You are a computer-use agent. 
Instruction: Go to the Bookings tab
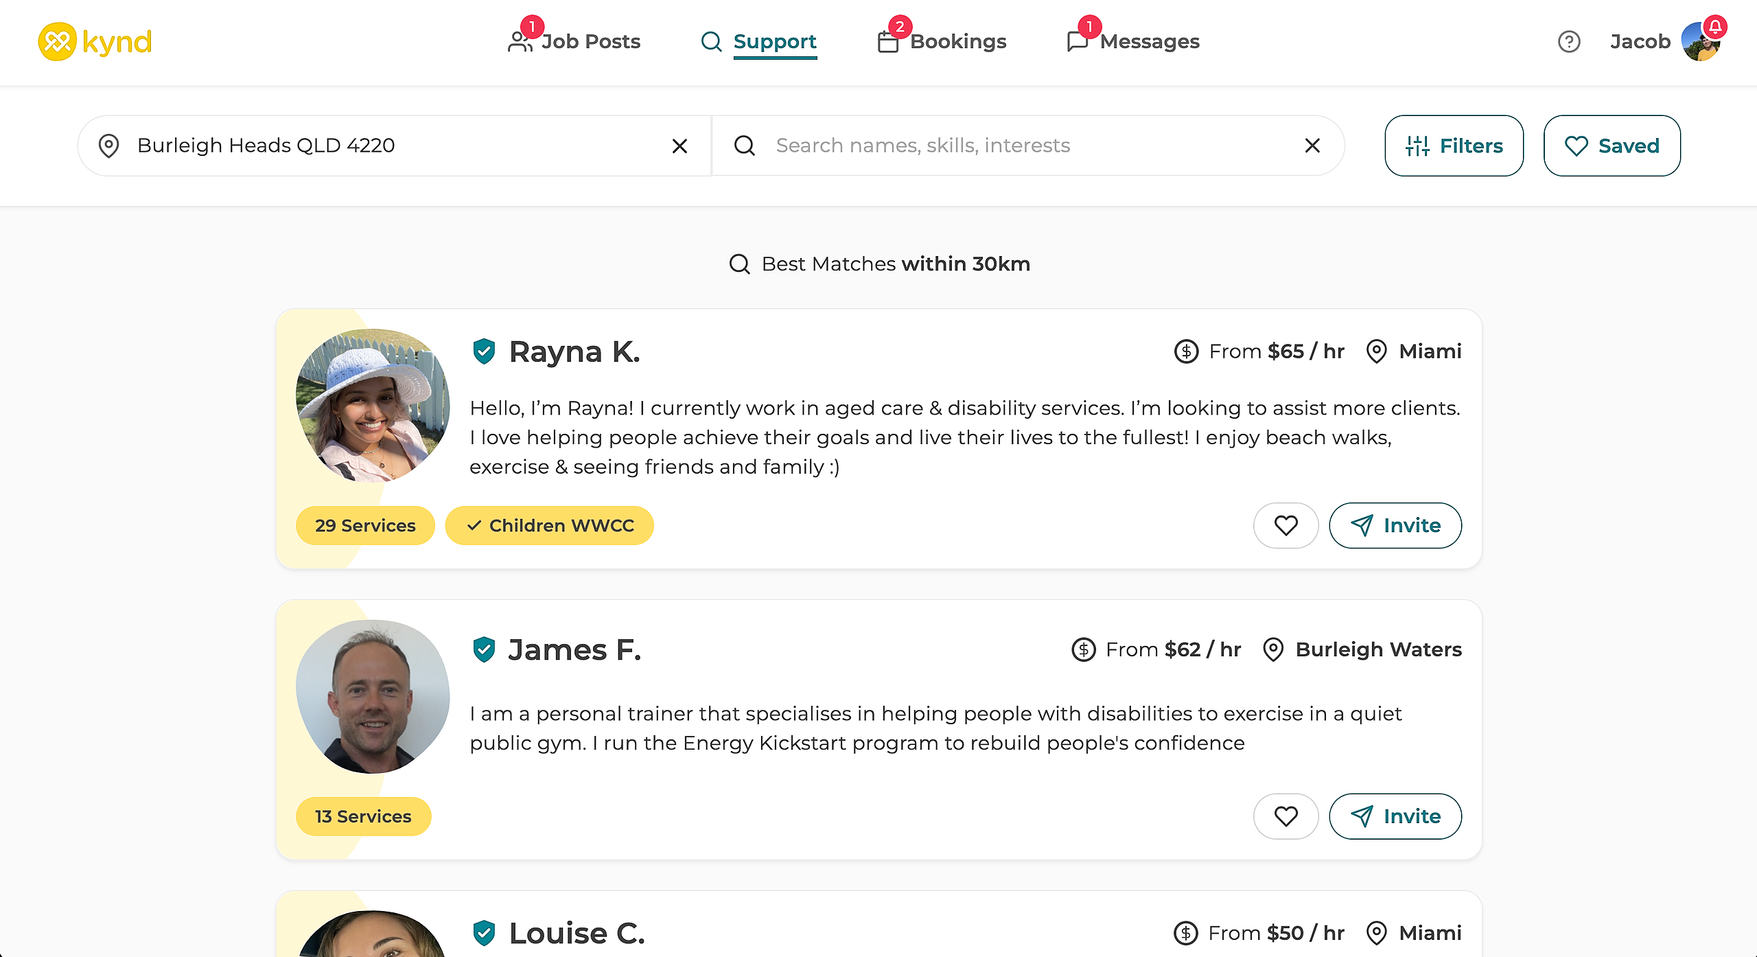[x=942, y=42]
